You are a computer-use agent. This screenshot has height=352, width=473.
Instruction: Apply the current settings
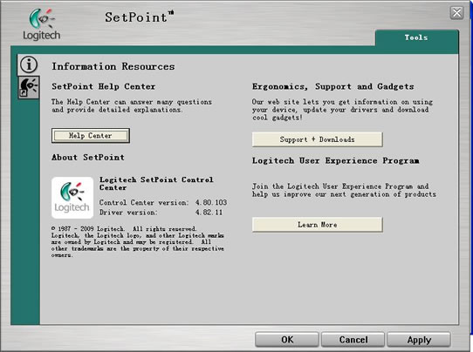pos(419,340)
